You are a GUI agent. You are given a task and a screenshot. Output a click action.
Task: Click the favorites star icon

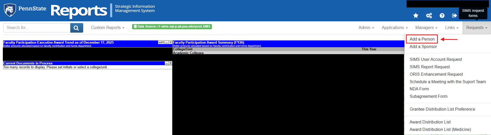[416, 16]
